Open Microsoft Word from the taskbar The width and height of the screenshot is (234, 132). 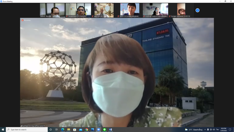(111, 130)
